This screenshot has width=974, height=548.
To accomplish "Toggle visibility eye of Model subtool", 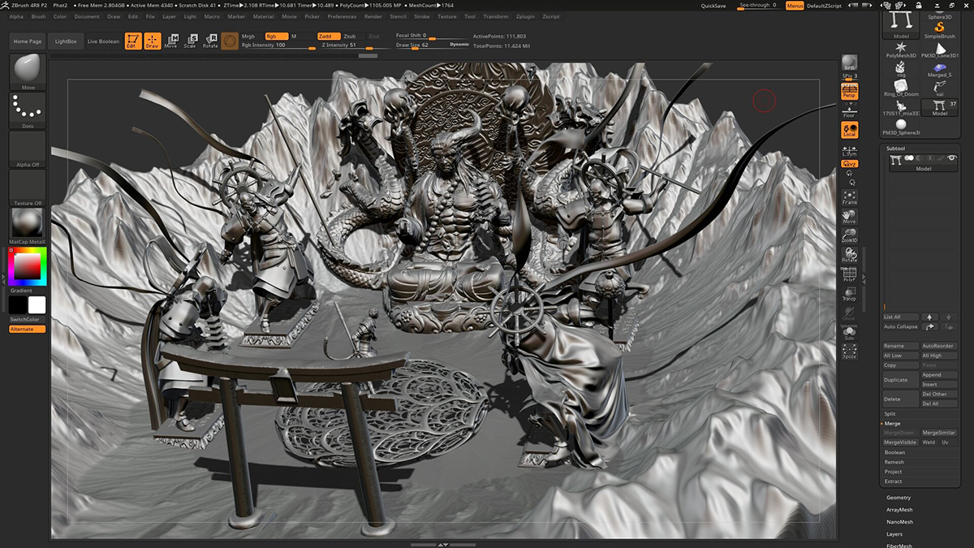I will [951, 158].
